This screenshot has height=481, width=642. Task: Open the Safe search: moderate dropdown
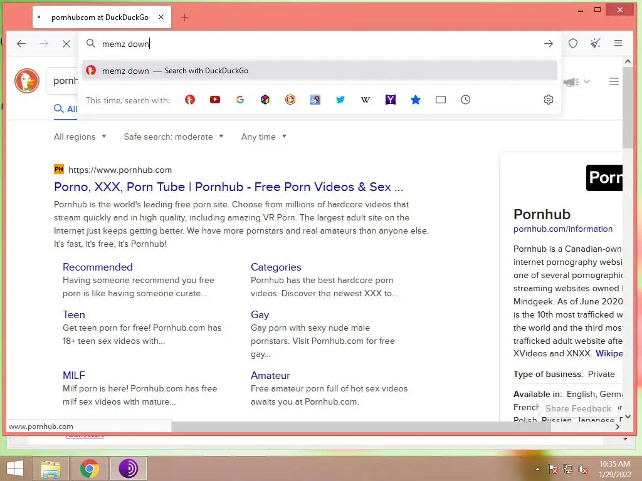(174, 137)
